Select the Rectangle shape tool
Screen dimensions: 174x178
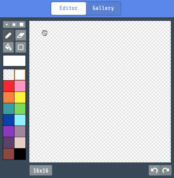(21, 47)
